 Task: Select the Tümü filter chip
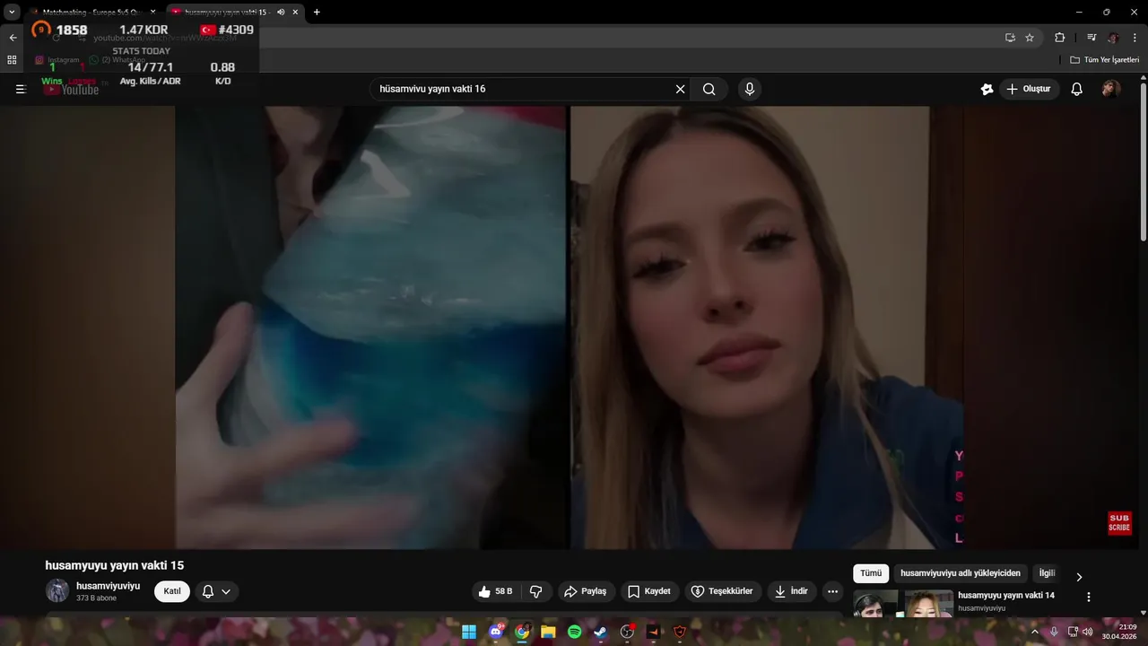point(871,573)
